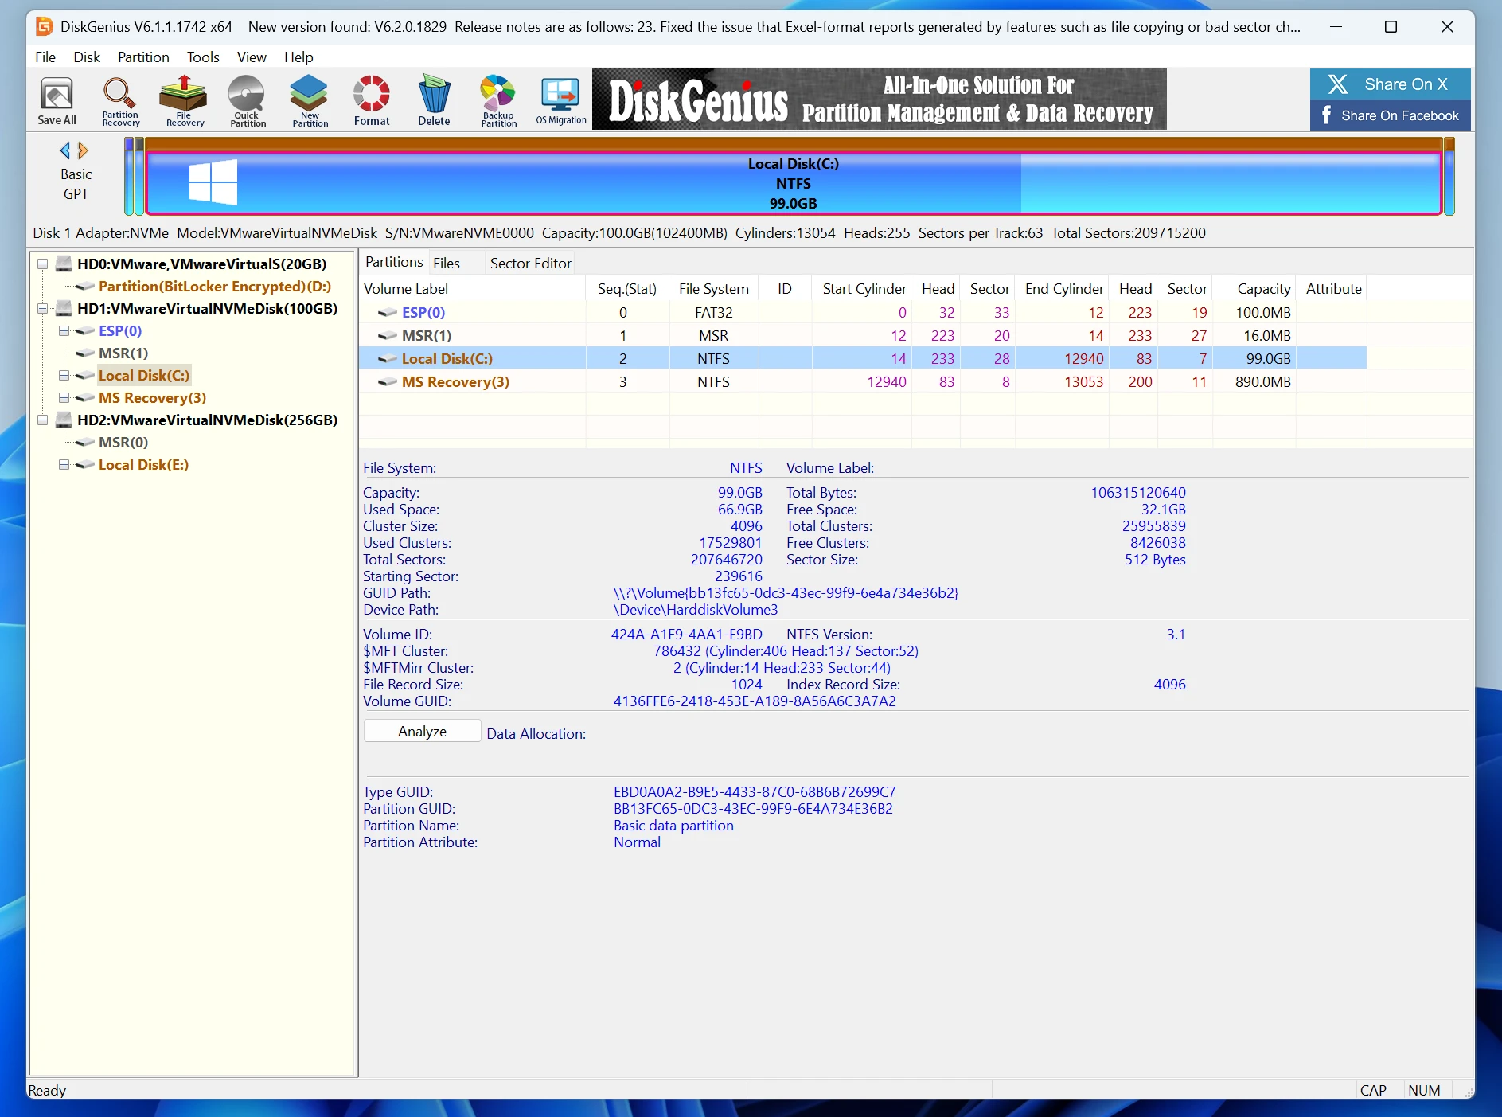Select HD2:VMwareVirtualNVMeDisk(256GB) in tree

[x=207, y=420]
